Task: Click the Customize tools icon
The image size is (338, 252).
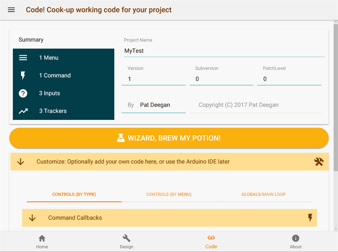Action: click(319, 162)
